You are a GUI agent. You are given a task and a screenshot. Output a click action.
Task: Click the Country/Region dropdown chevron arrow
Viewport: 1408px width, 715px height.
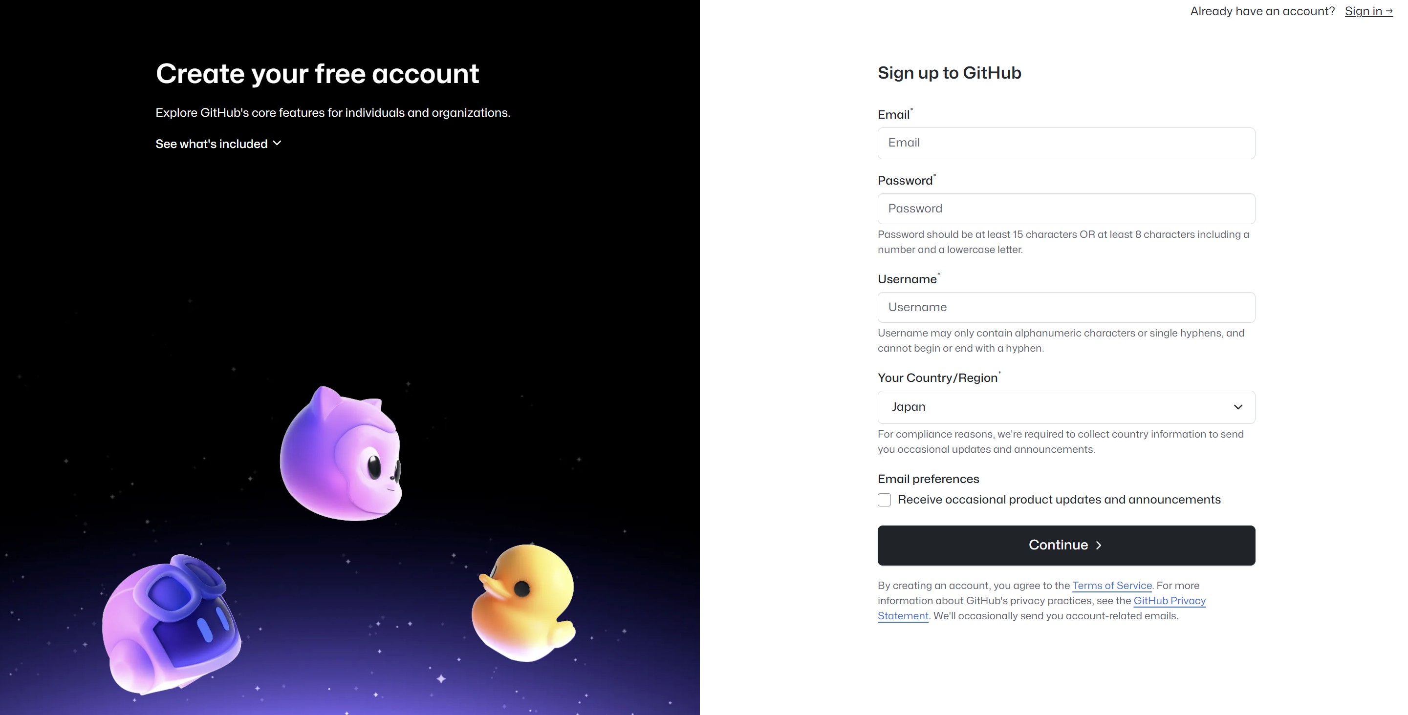(x=1238, y=407)
